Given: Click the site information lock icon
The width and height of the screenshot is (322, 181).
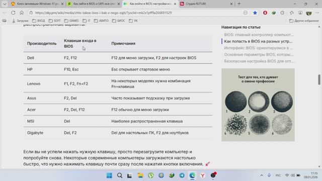Looking at the screenshot, I should tap(31, 13).
